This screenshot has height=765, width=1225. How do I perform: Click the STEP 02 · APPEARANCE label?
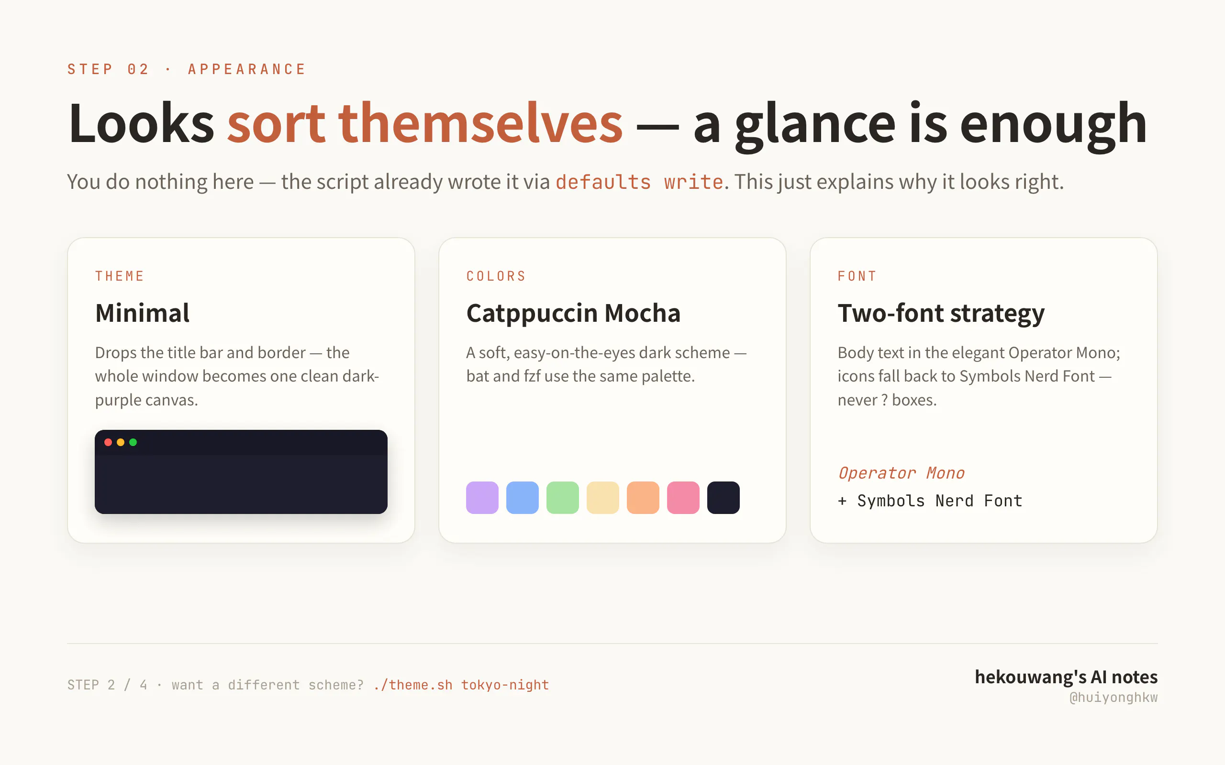[x=186, y=69]
